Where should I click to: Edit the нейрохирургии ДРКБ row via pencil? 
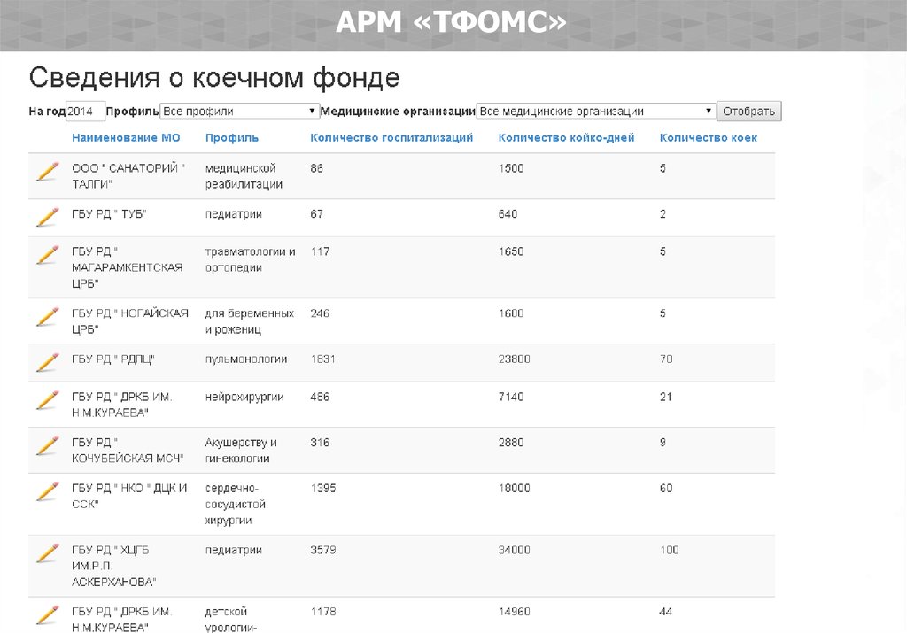tap(47, 399)
